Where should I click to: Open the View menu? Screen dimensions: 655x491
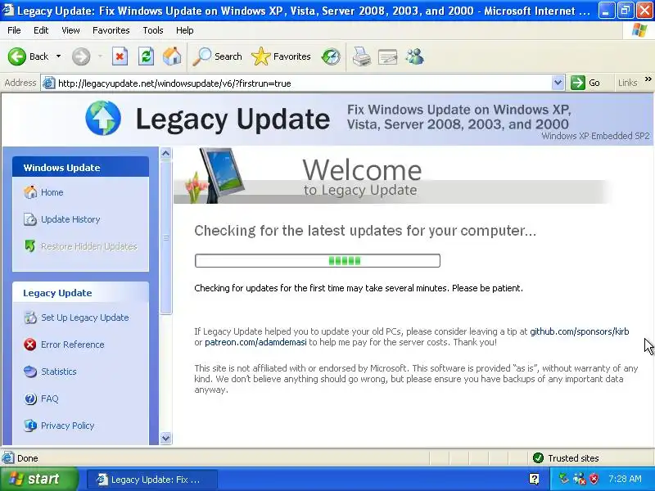[70, 30]
